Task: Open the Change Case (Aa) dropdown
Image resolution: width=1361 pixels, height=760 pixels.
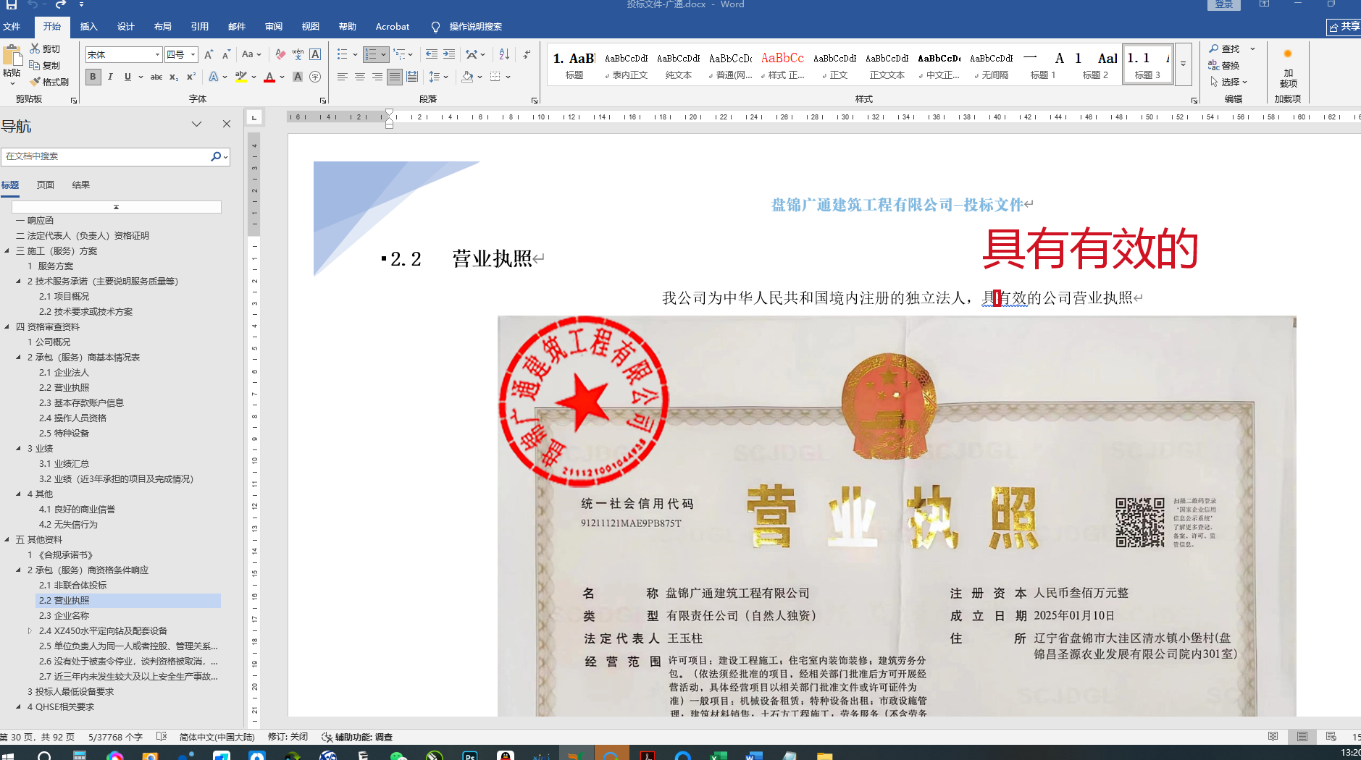Action: click(251, 54)
